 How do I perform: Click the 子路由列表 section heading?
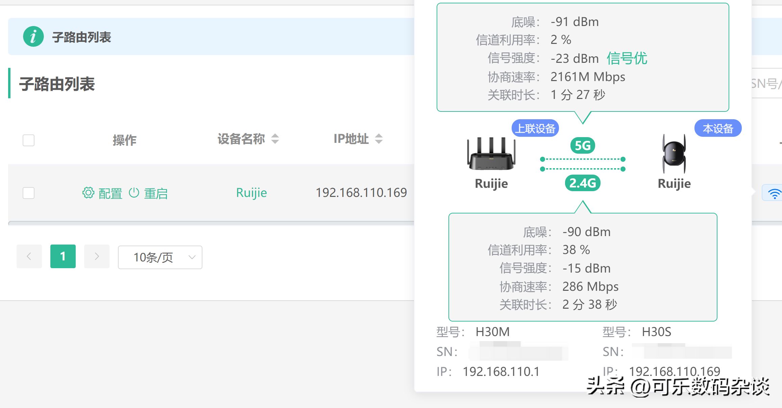57,84
